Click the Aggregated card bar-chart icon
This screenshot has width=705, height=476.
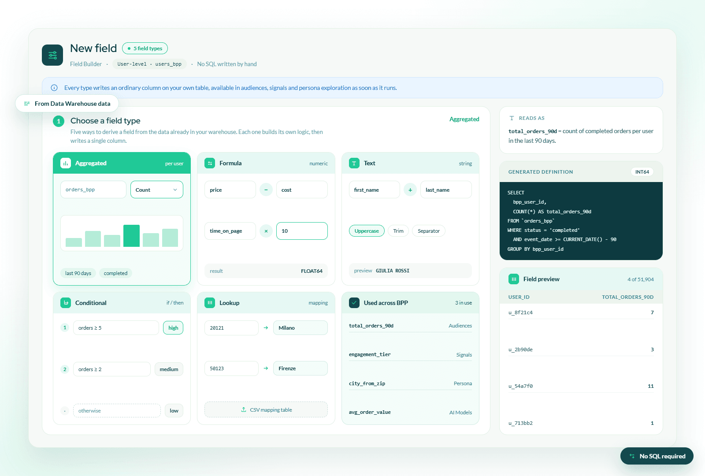(x=66, y=163)
